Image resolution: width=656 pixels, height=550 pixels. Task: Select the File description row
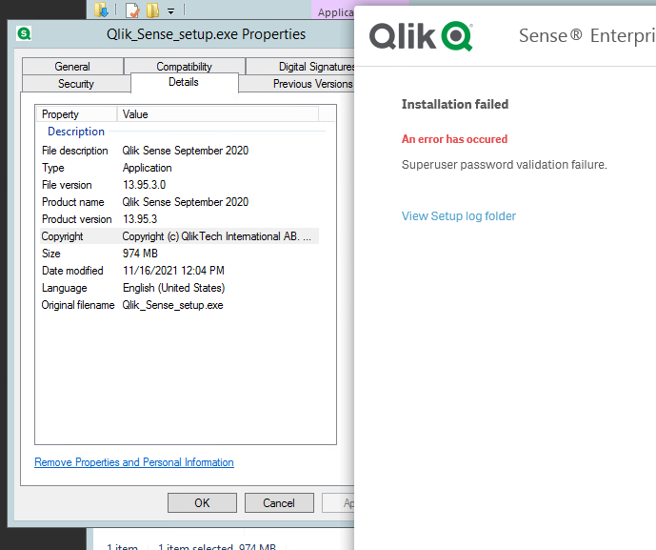coord(179,151)
